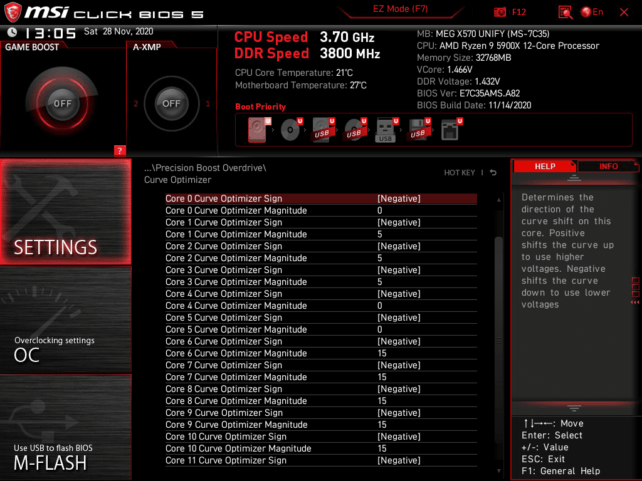Viewport: 642px width, 481px height.
Task: Select the USB hard disk boot icon
Action: 323,130
